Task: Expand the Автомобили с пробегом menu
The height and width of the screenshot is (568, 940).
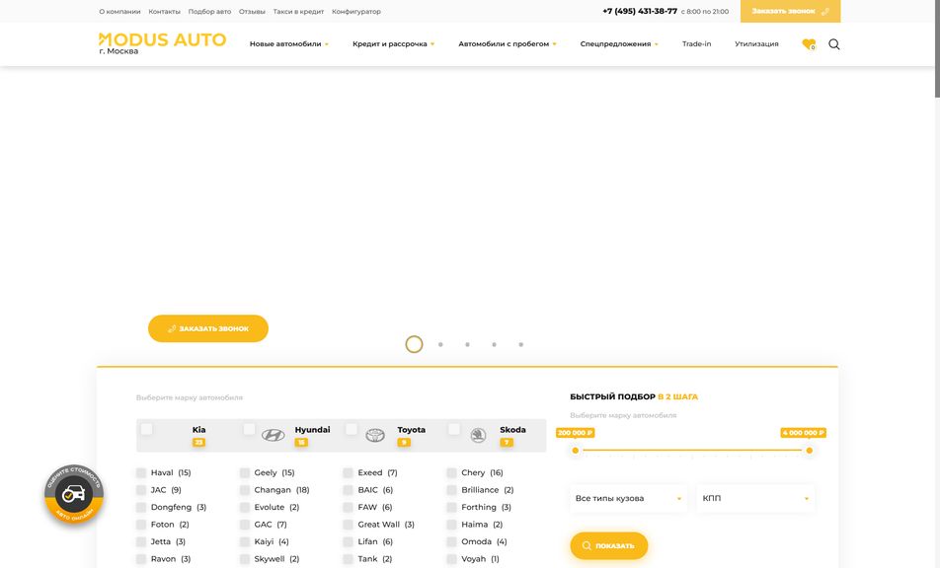Action: (508, 43)
